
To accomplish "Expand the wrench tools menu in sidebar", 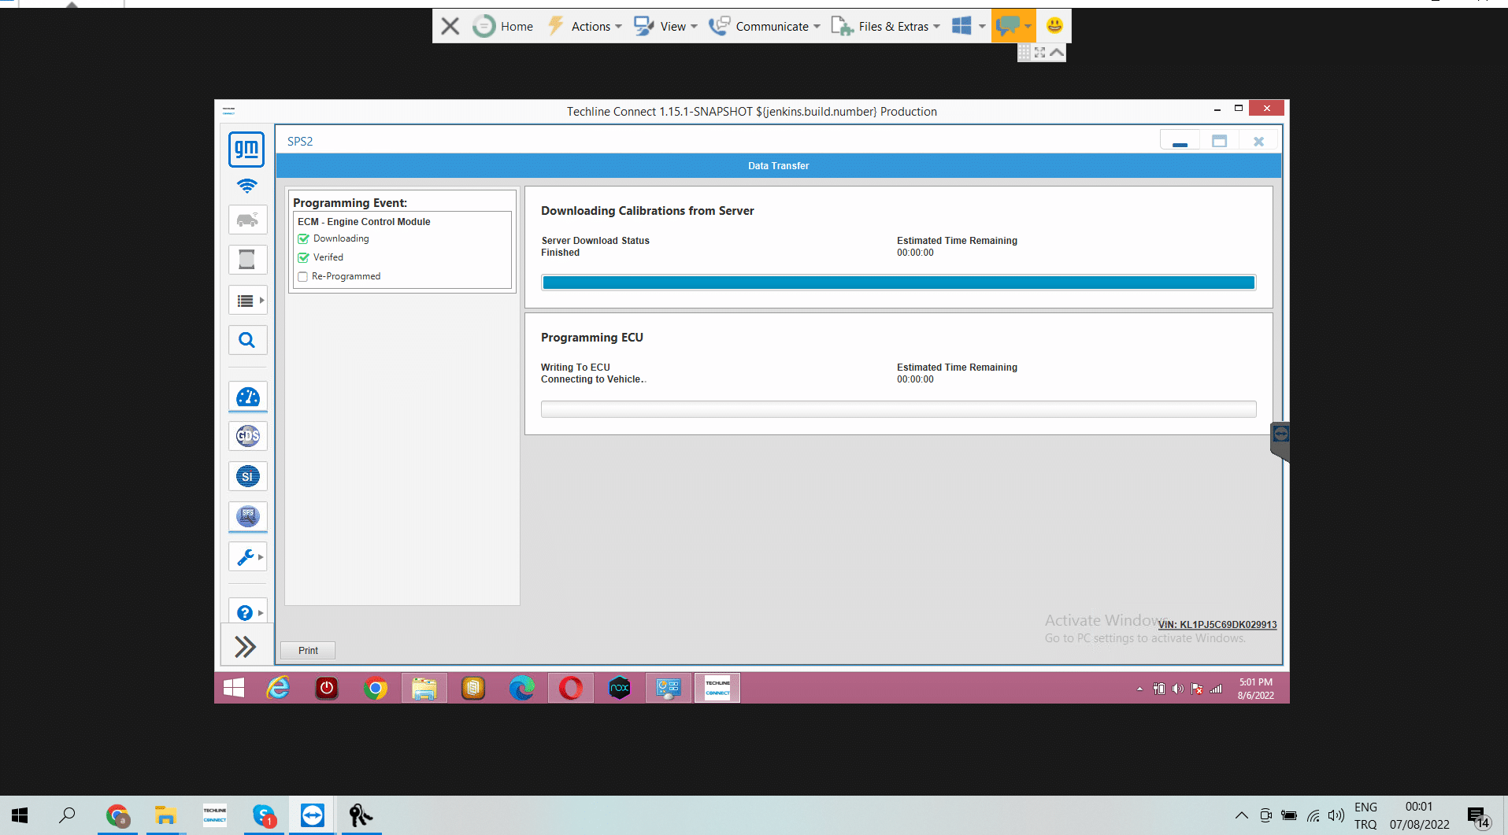I will tap(247, 556).
